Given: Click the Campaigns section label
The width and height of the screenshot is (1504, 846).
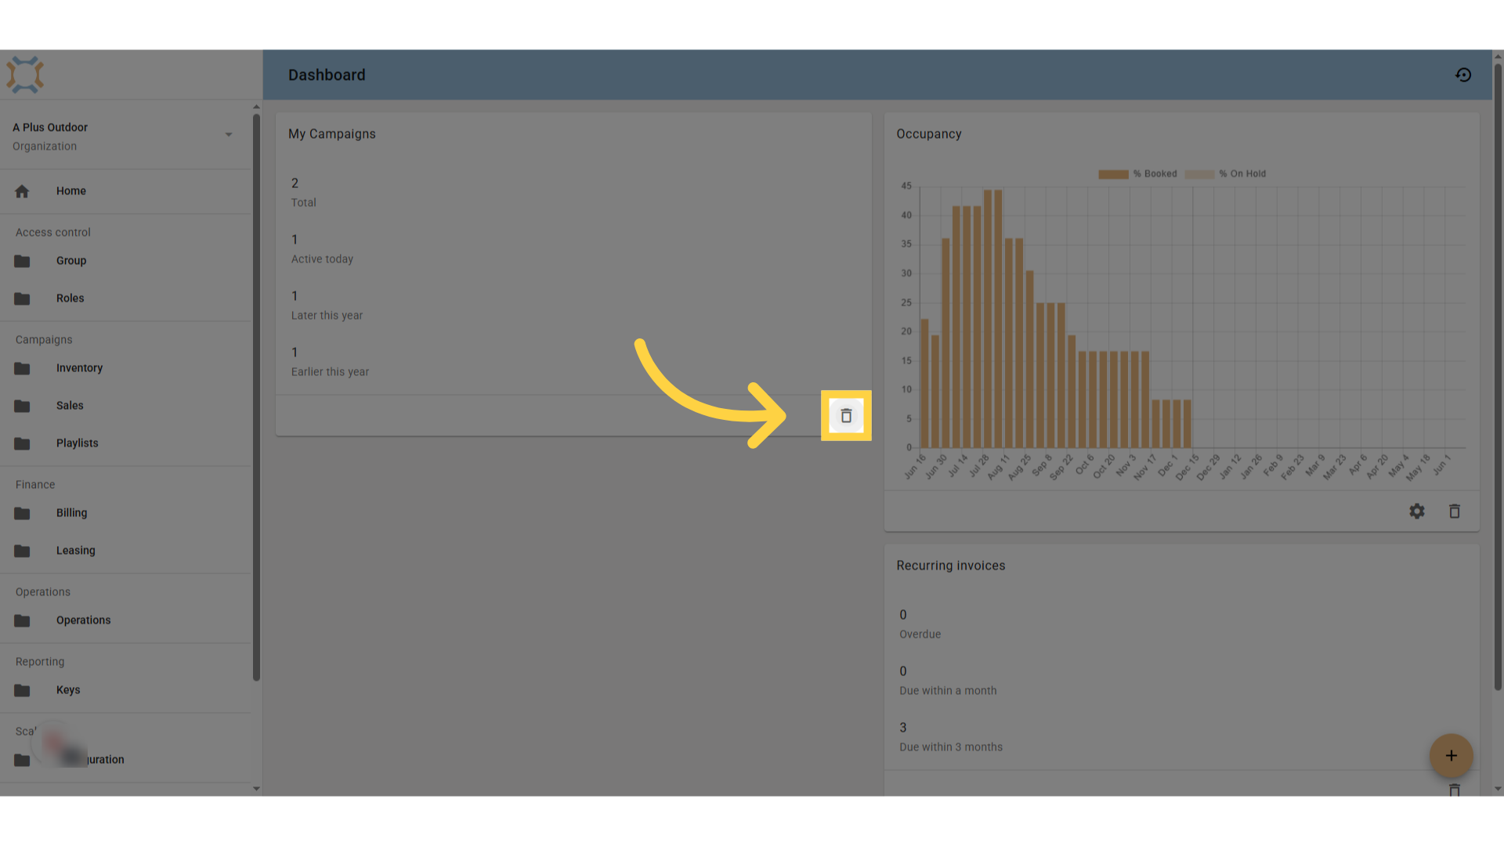Looking at the screenshot, I should pyautogui.click(x=44, y=340).
